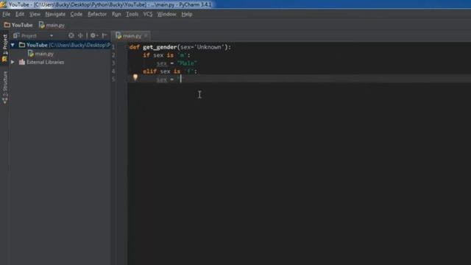Click the main.py file icon in tree

[x=31, y=54]
